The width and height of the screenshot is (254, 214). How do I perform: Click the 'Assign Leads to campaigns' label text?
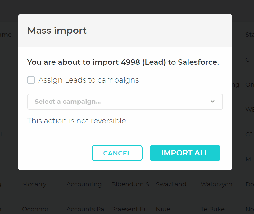tap(88, 80)
